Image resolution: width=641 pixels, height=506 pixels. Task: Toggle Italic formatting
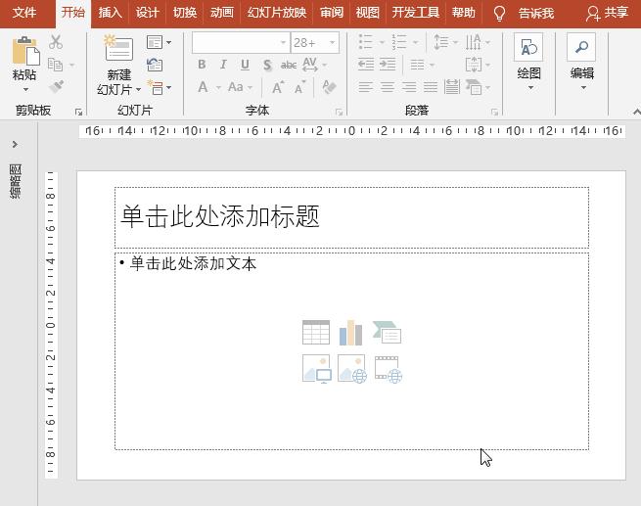pyautogui.click(x=223, y=65)
